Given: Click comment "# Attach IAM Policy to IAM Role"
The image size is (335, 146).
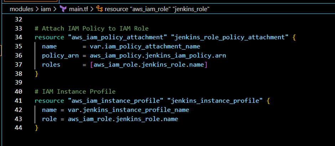Looking at the screenshot, I should (92, 28).
